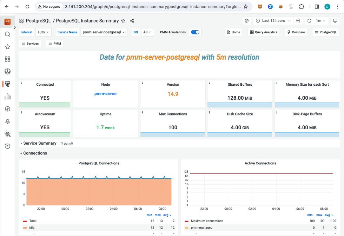The image size is (344, 236).
Task: Open Alerting via the bell icon
Action: click(x=7, y=121)
